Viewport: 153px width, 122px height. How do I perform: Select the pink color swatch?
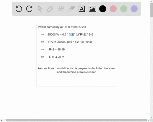point(113,9)
